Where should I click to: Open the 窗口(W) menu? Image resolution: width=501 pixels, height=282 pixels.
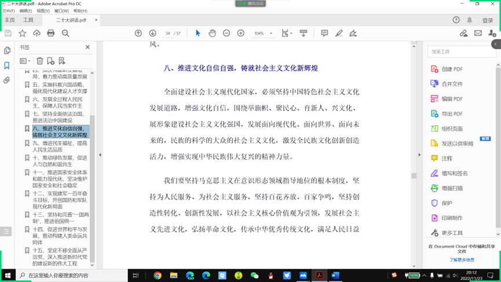tap(61, 11)
